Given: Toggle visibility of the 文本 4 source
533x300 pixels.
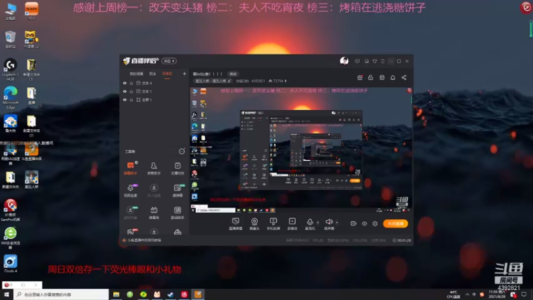Looking at the screenshot, I should click(125, 83).
